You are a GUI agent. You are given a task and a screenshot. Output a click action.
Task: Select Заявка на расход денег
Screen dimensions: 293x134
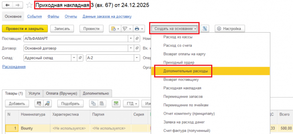(210, 122)
